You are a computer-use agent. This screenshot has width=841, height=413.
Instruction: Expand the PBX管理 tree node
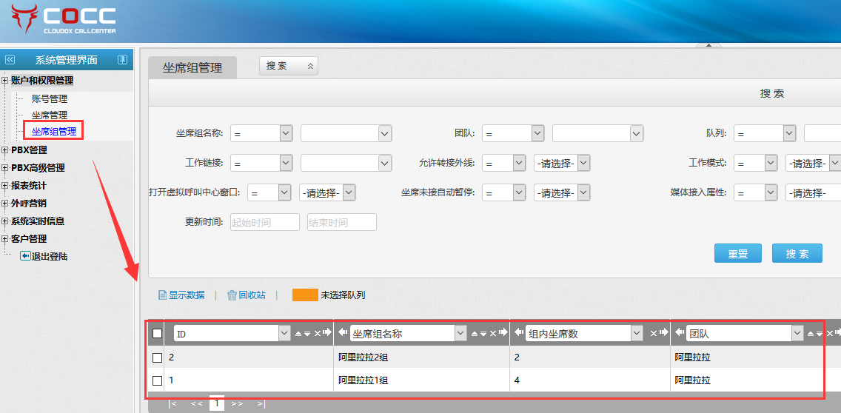coord(5,150)
